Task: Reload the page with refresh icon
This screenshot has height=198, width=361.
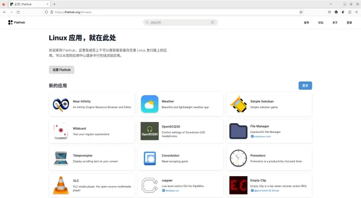Action: click(x=18, y=12)
